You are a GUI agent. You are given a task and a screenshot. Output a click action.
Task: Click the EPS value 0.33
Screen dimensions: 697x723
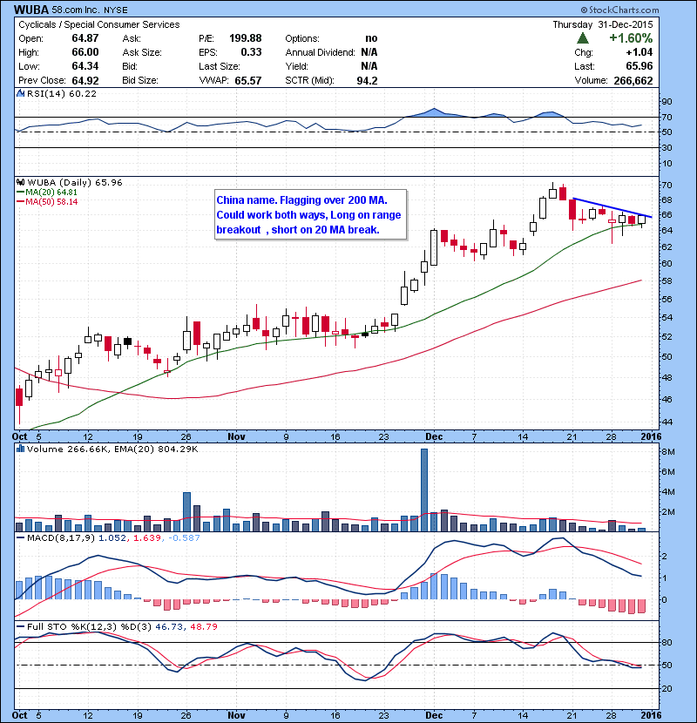pyautogui.click(x=251, y=52)
